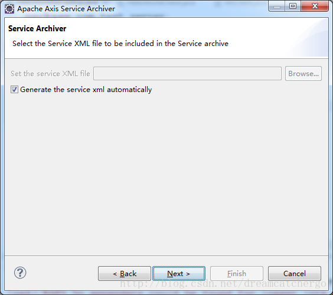The width and height of the screenshot is (333, 295).
Task: Return to previous page with Back
Action: [125, 274]
